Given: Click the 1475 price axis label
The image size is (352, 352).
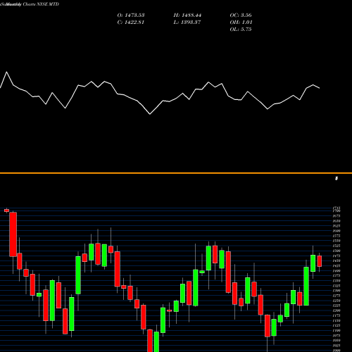Looking at the screenshot, I should [337, 256].
